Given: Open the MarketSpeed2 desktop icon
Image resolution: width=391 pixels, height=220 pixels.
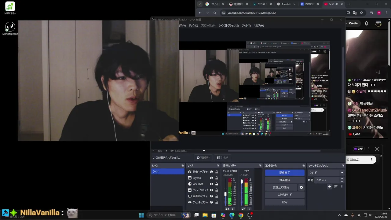Looking at the screenshot, I should pos(10,28).
